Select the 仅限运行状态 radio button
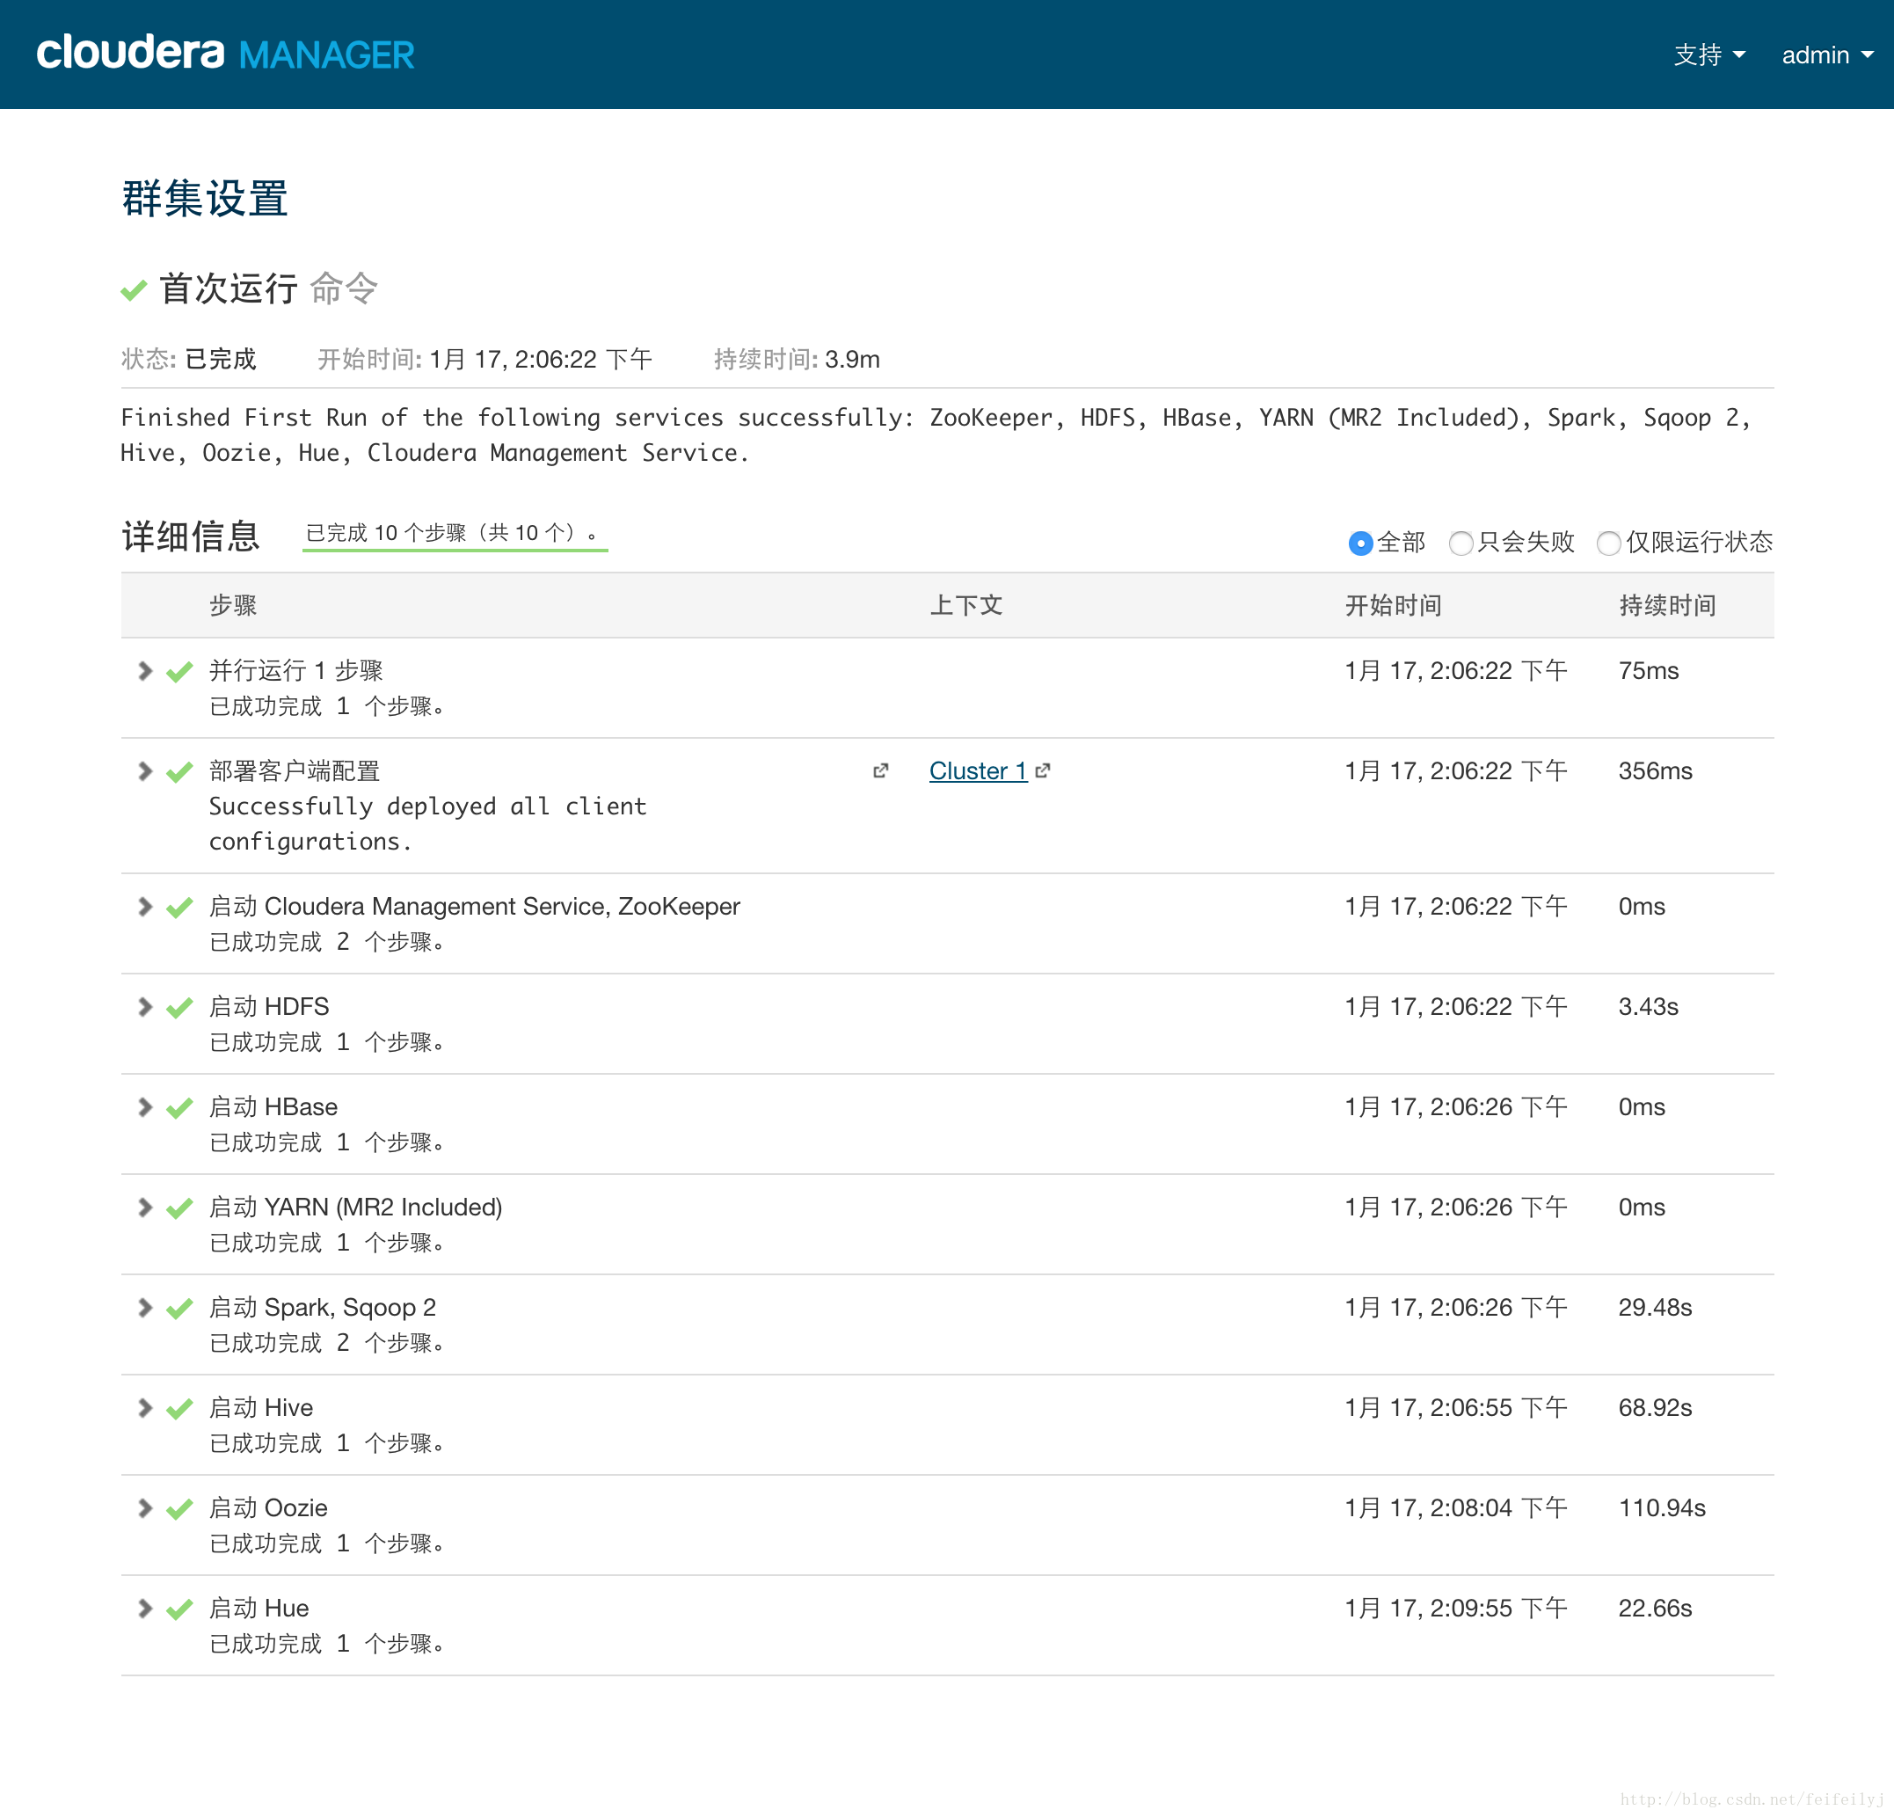 click(x=1608, y=544)
